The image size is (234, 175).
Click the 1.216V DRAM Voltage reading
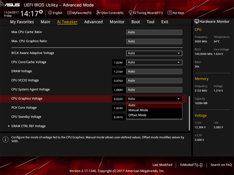[x=119, y=72]
